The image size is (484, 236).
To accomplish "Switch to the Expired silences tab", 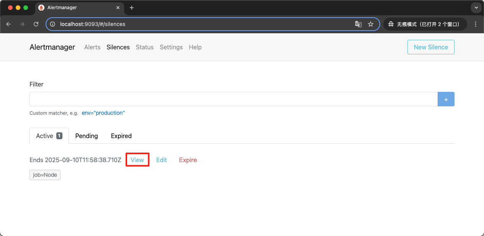I will [x=121, y=136].
